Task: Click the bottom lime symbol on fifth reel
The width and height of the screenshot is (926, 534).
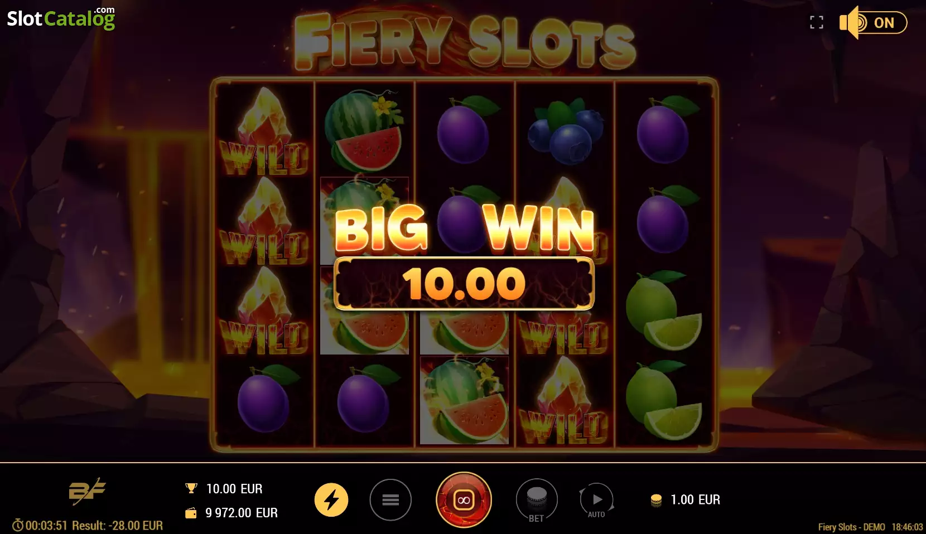Action: tap(664, 400)
